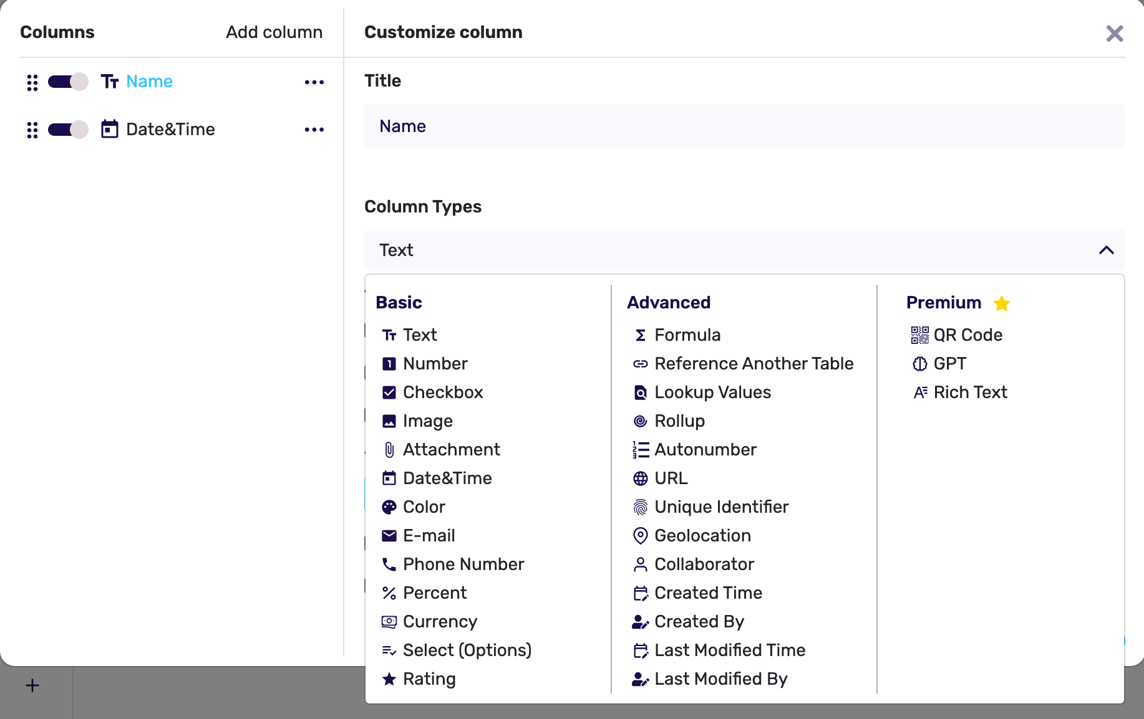This screenshot has height=719, width=1144.
Task: Click the QR Code label
Action: [968, 335]
